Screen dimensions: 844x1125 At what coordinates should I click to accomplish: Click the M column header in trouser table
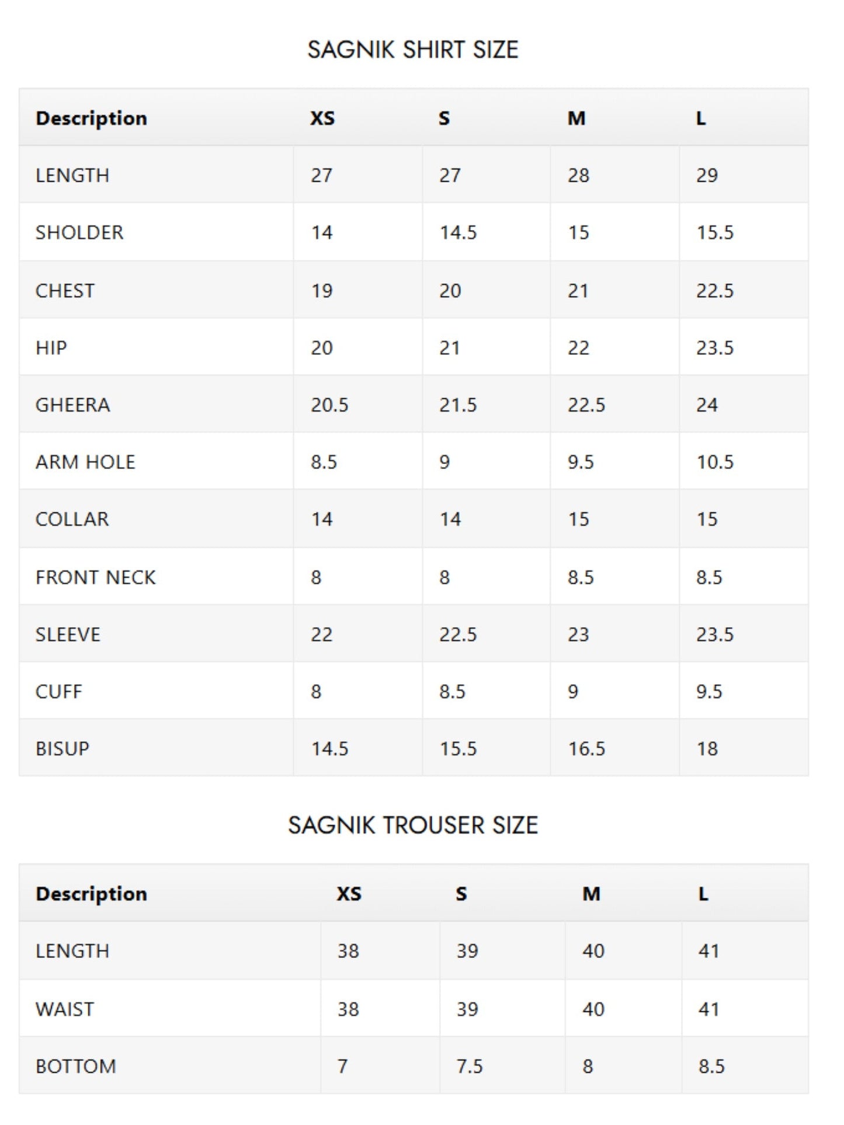591,893
